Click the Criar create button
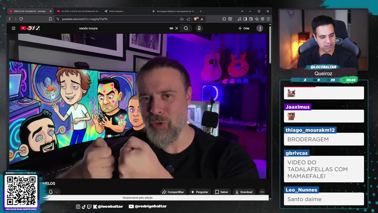The image size is (378, 213). (x=244, y=28)
